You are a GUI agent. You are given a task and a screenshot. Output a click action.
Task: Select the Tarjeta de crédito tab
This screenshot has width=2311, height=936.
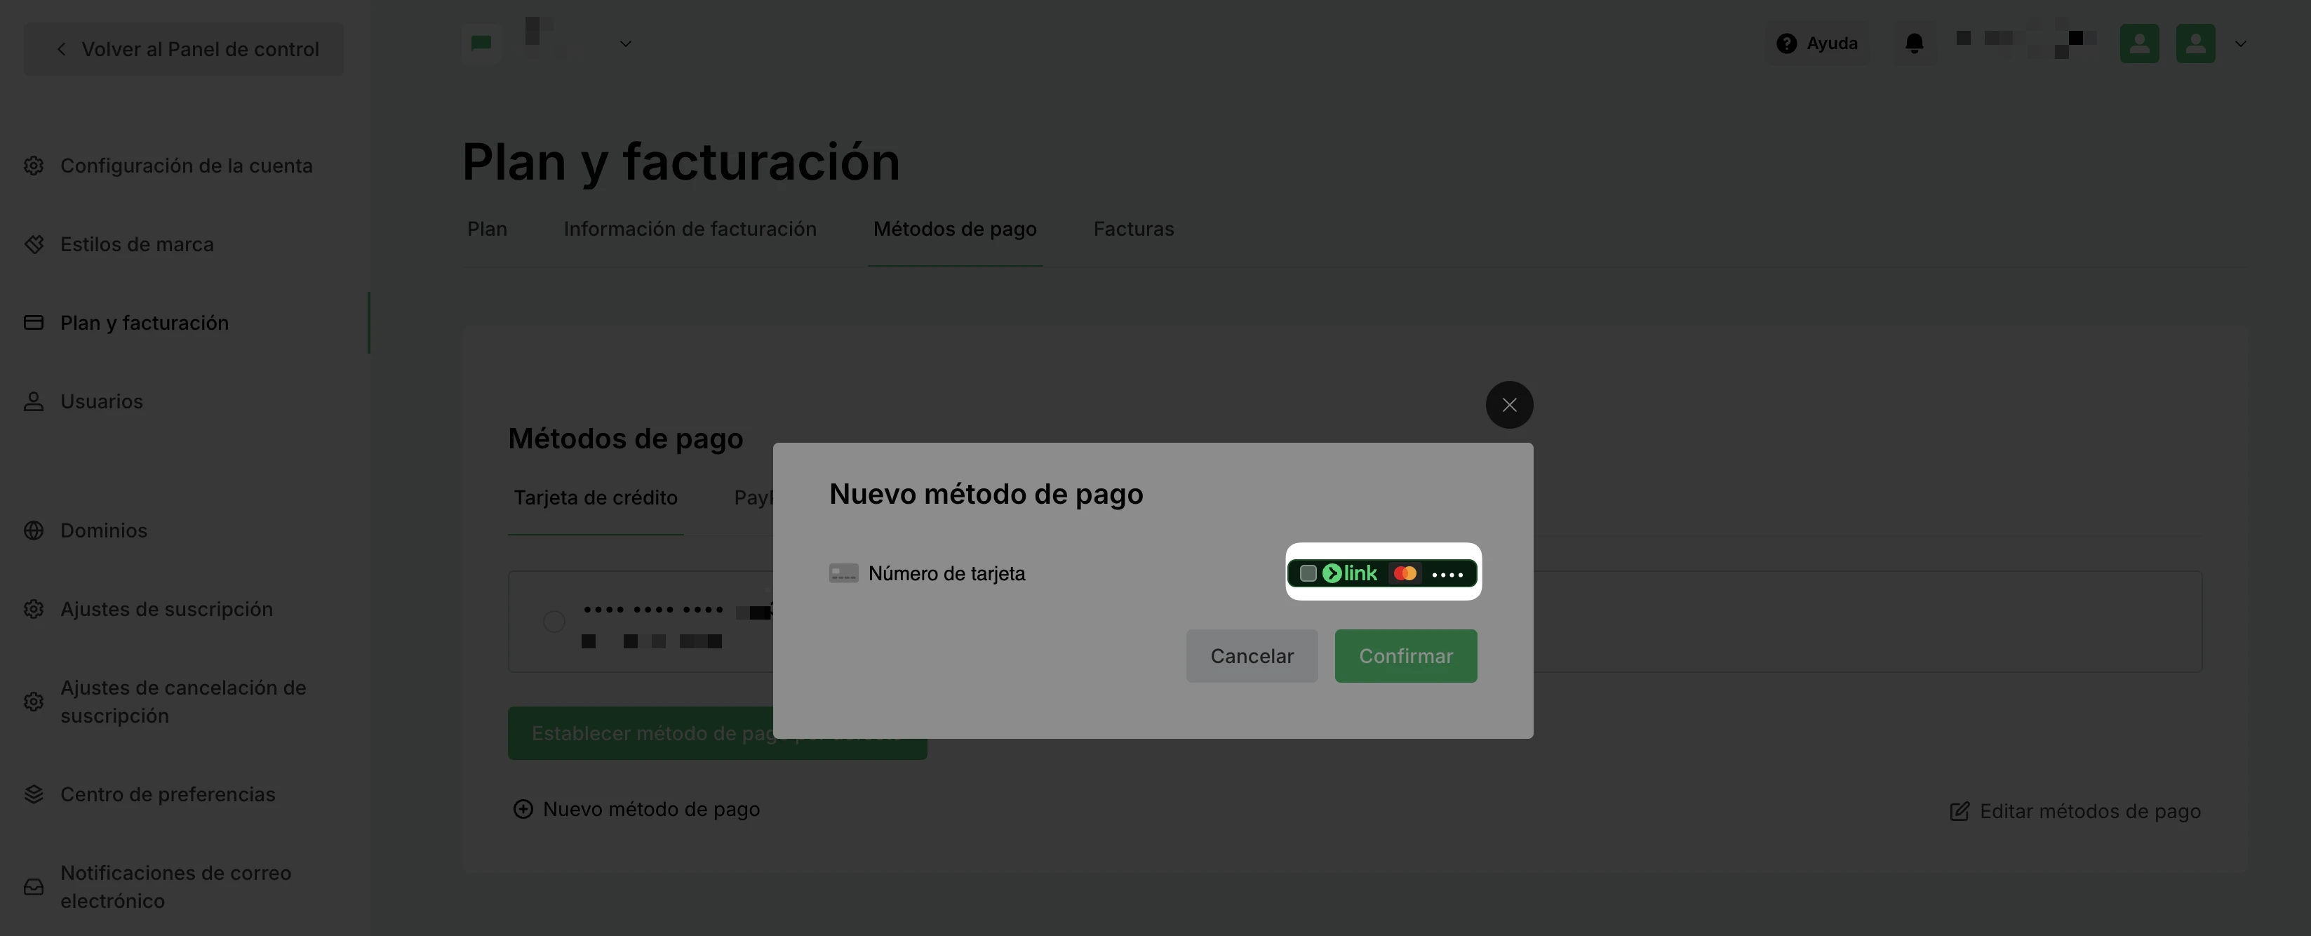(595, 498)
